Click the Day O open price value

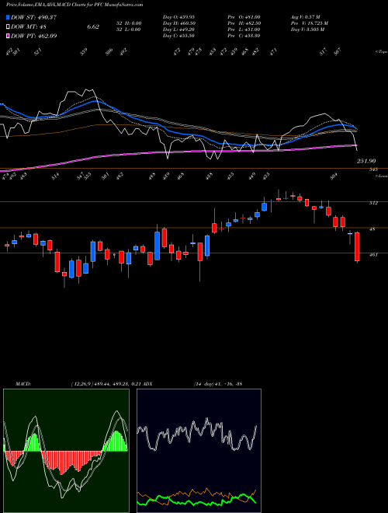tap(178, 17)
